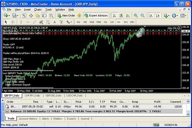Switch to the CHFJPY,Daily chart tab

point(33,96)
